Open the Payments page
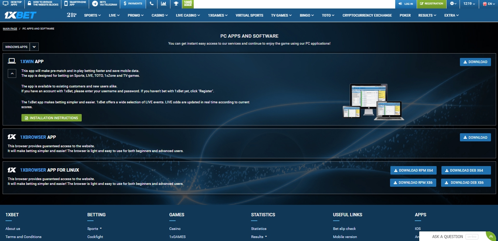Viewport: 498px width, 241px height. click(133, 4)
